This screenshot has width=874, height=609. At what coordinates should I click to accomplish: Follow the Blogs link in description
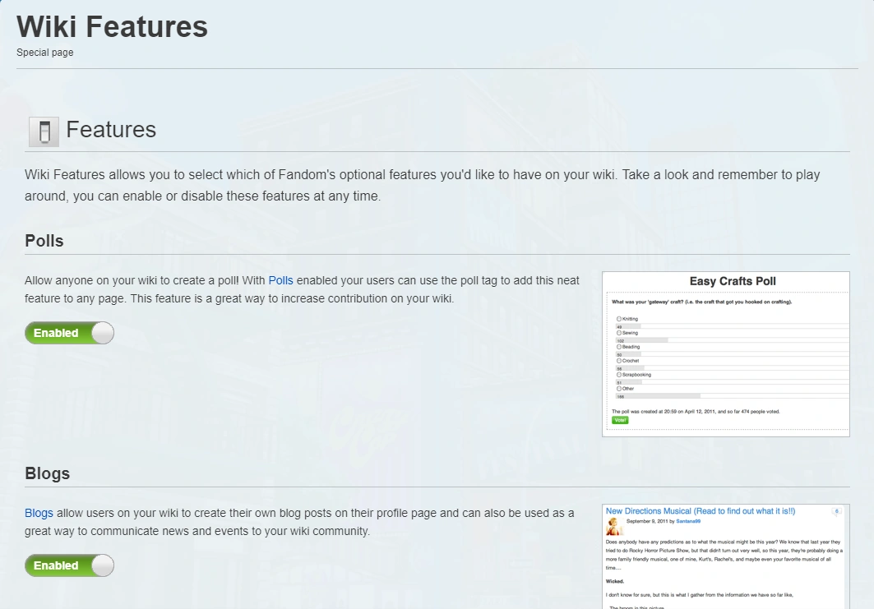39,513
